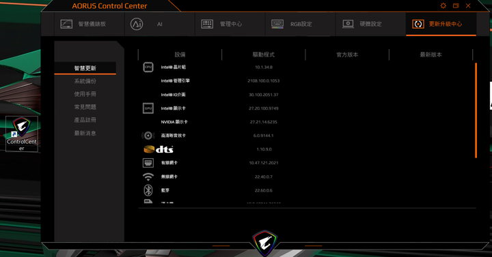492x257 pixels.
Task: Click driver version 30.100.2051.37
Action: [x=264, y=95]
